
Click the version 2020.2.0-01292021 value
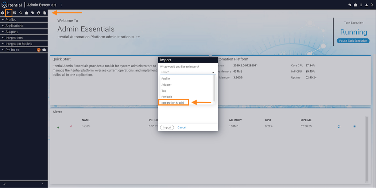tap(245, 65)
